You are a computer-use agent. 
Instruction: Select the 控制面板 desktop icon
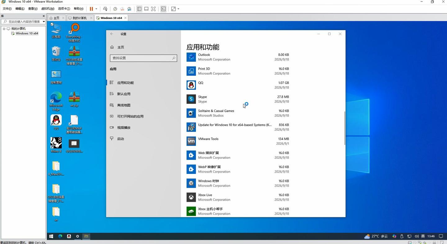56,77
